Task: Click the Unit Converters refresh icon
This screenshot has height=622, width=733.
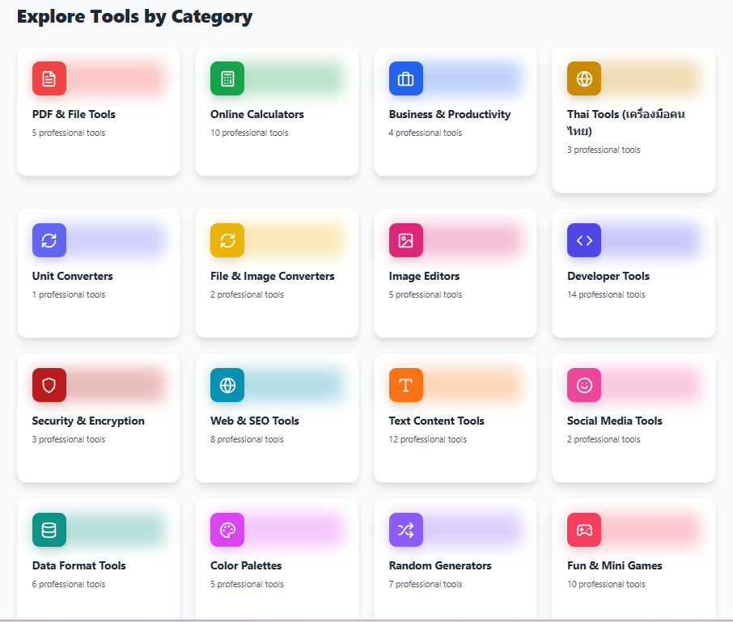Action: pyautogui.click(x=49, y=240)
